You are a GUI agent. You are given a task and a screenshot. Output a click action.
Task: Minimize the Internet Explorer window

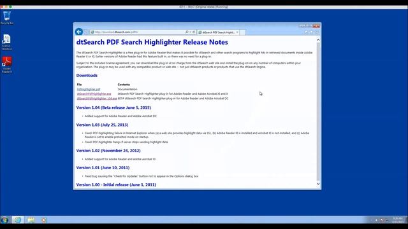click(302, 26)
